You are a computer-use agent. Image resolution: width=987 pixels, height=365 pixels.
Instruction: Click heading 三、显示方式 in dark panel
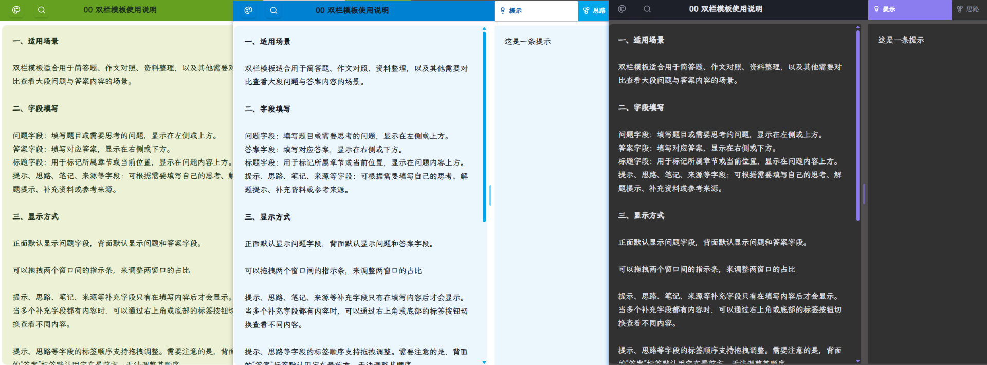(641, 215)
